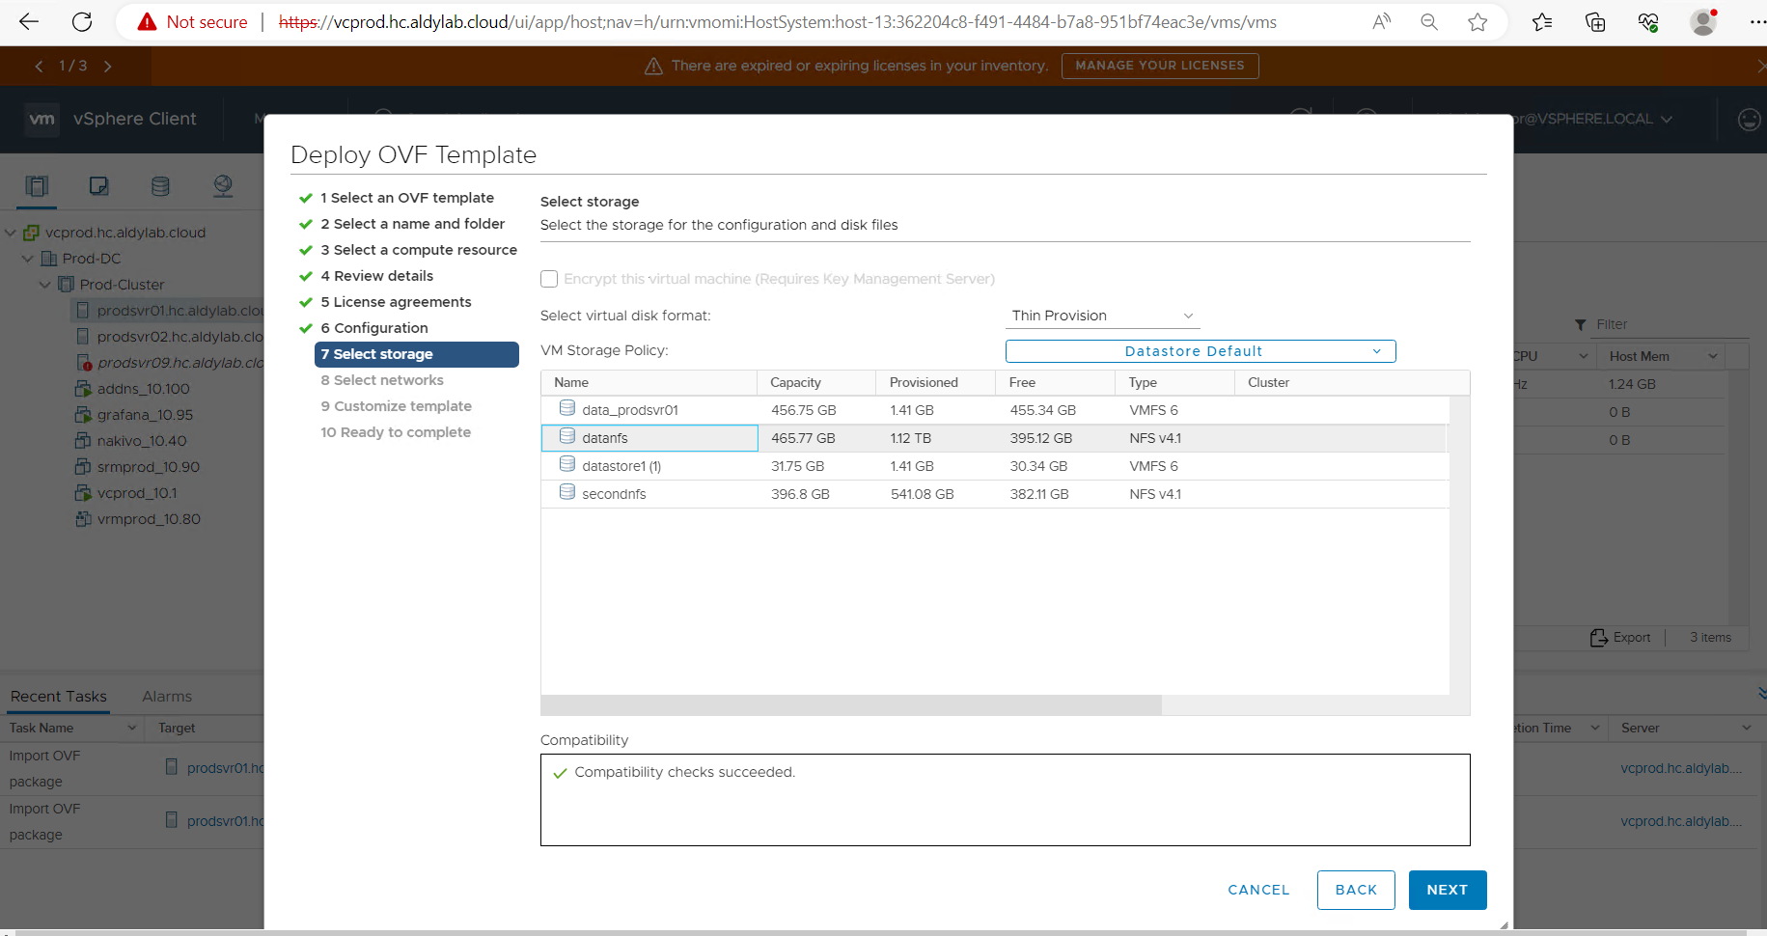Click MANAGE YOUR LICENSES button
This screenshot has height=936, width=1767.
coord(1159,66)
